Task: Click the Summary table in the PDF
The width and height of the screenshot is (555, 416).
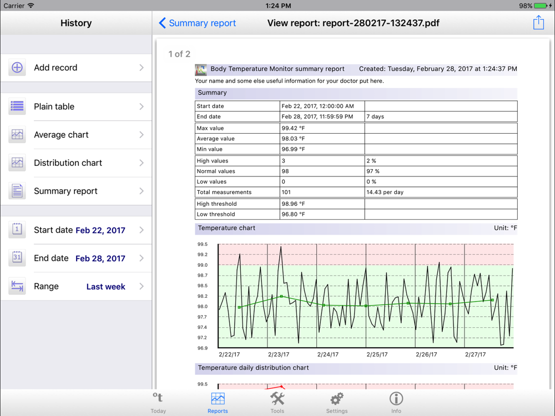Action: (356, 160)
